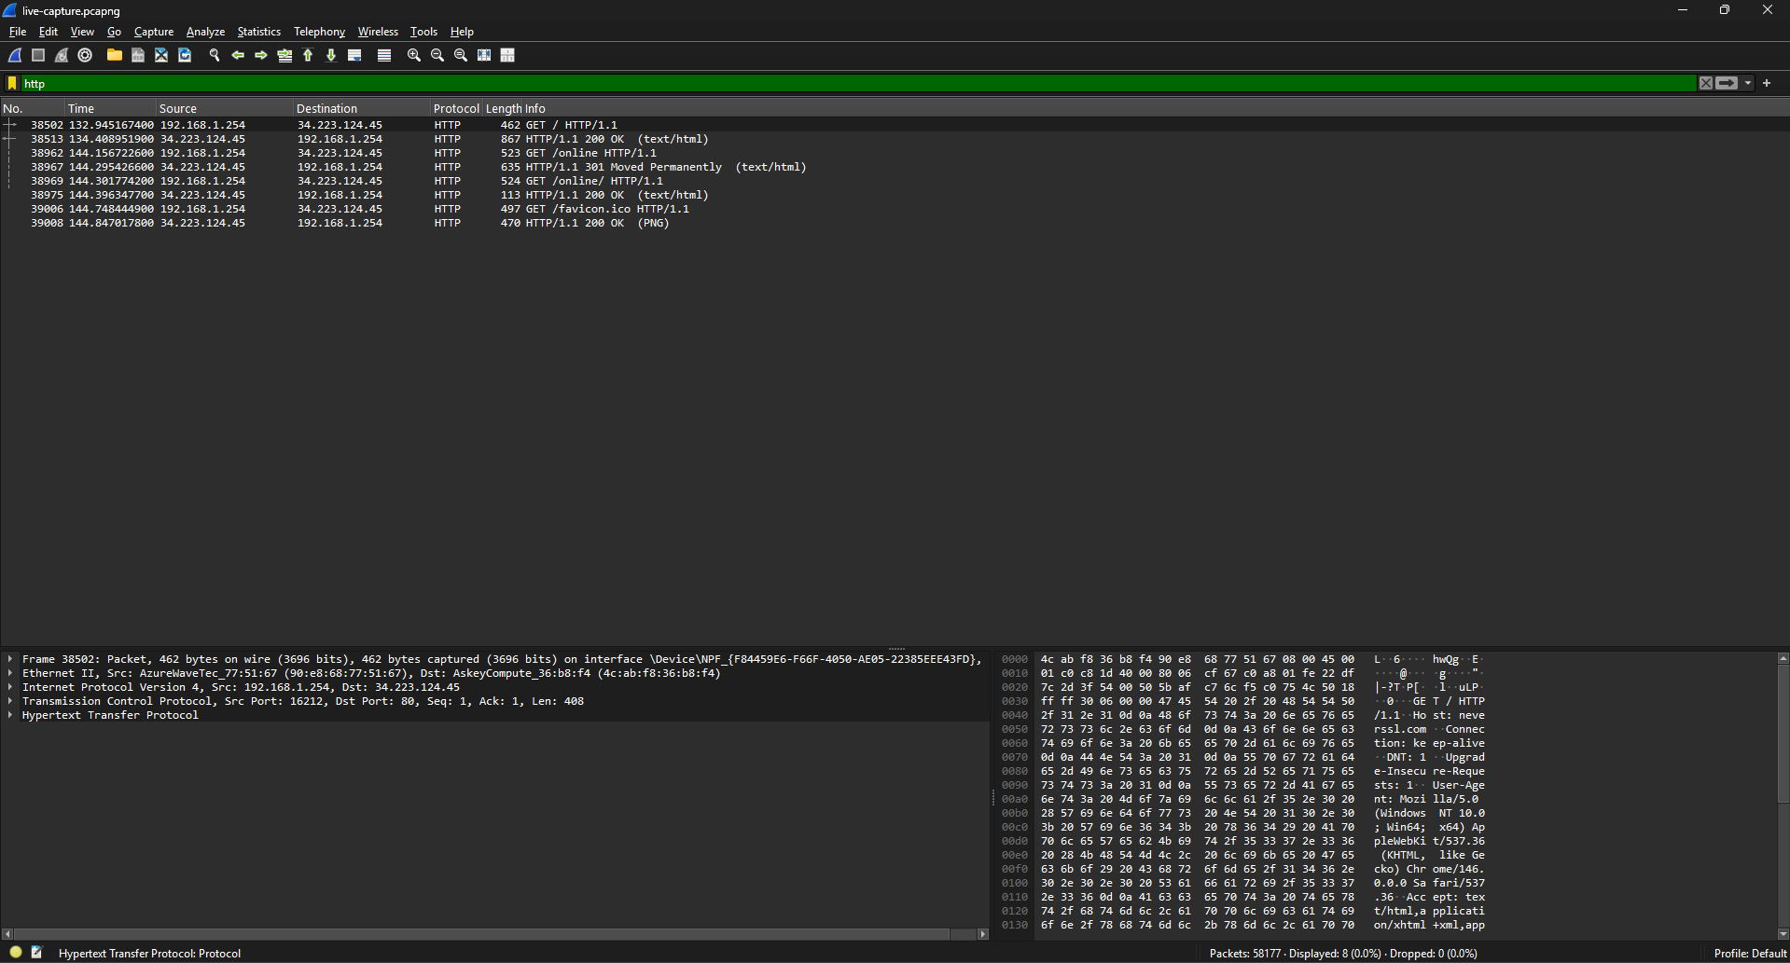This screenshot has height=963, width=1790.
Task: Zoom in on the packet list
Action: coord(413,55)
